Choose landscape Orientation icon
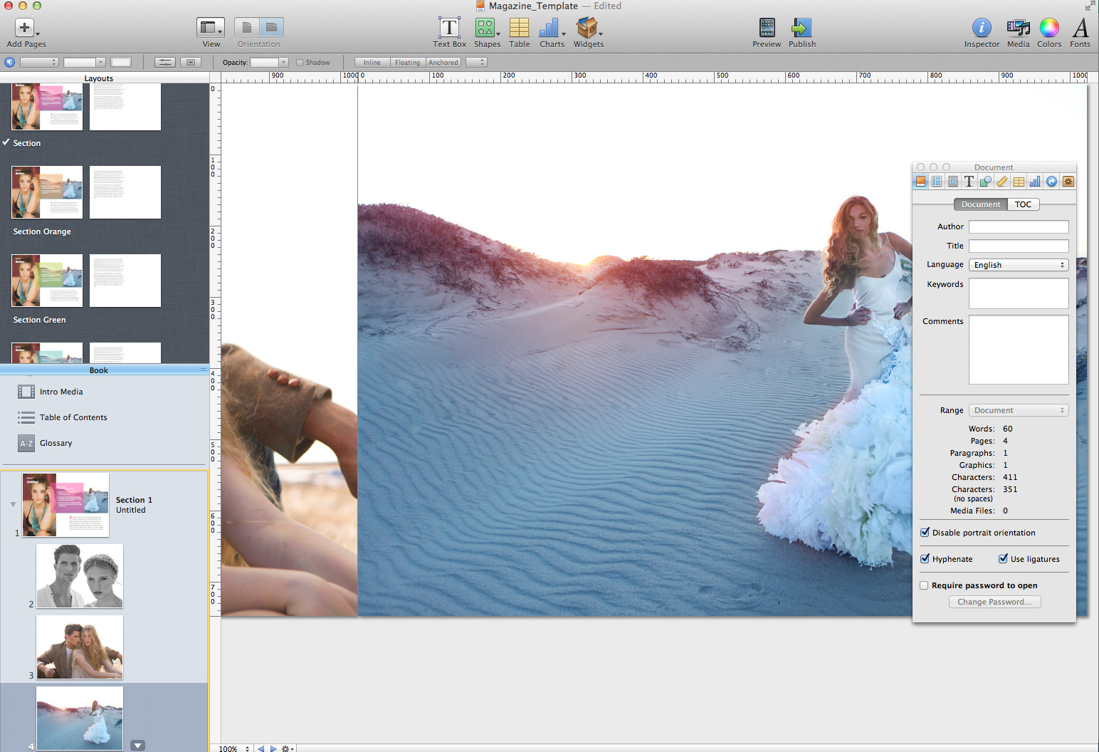Screen dimensions: 1099x752 (271, 28)
